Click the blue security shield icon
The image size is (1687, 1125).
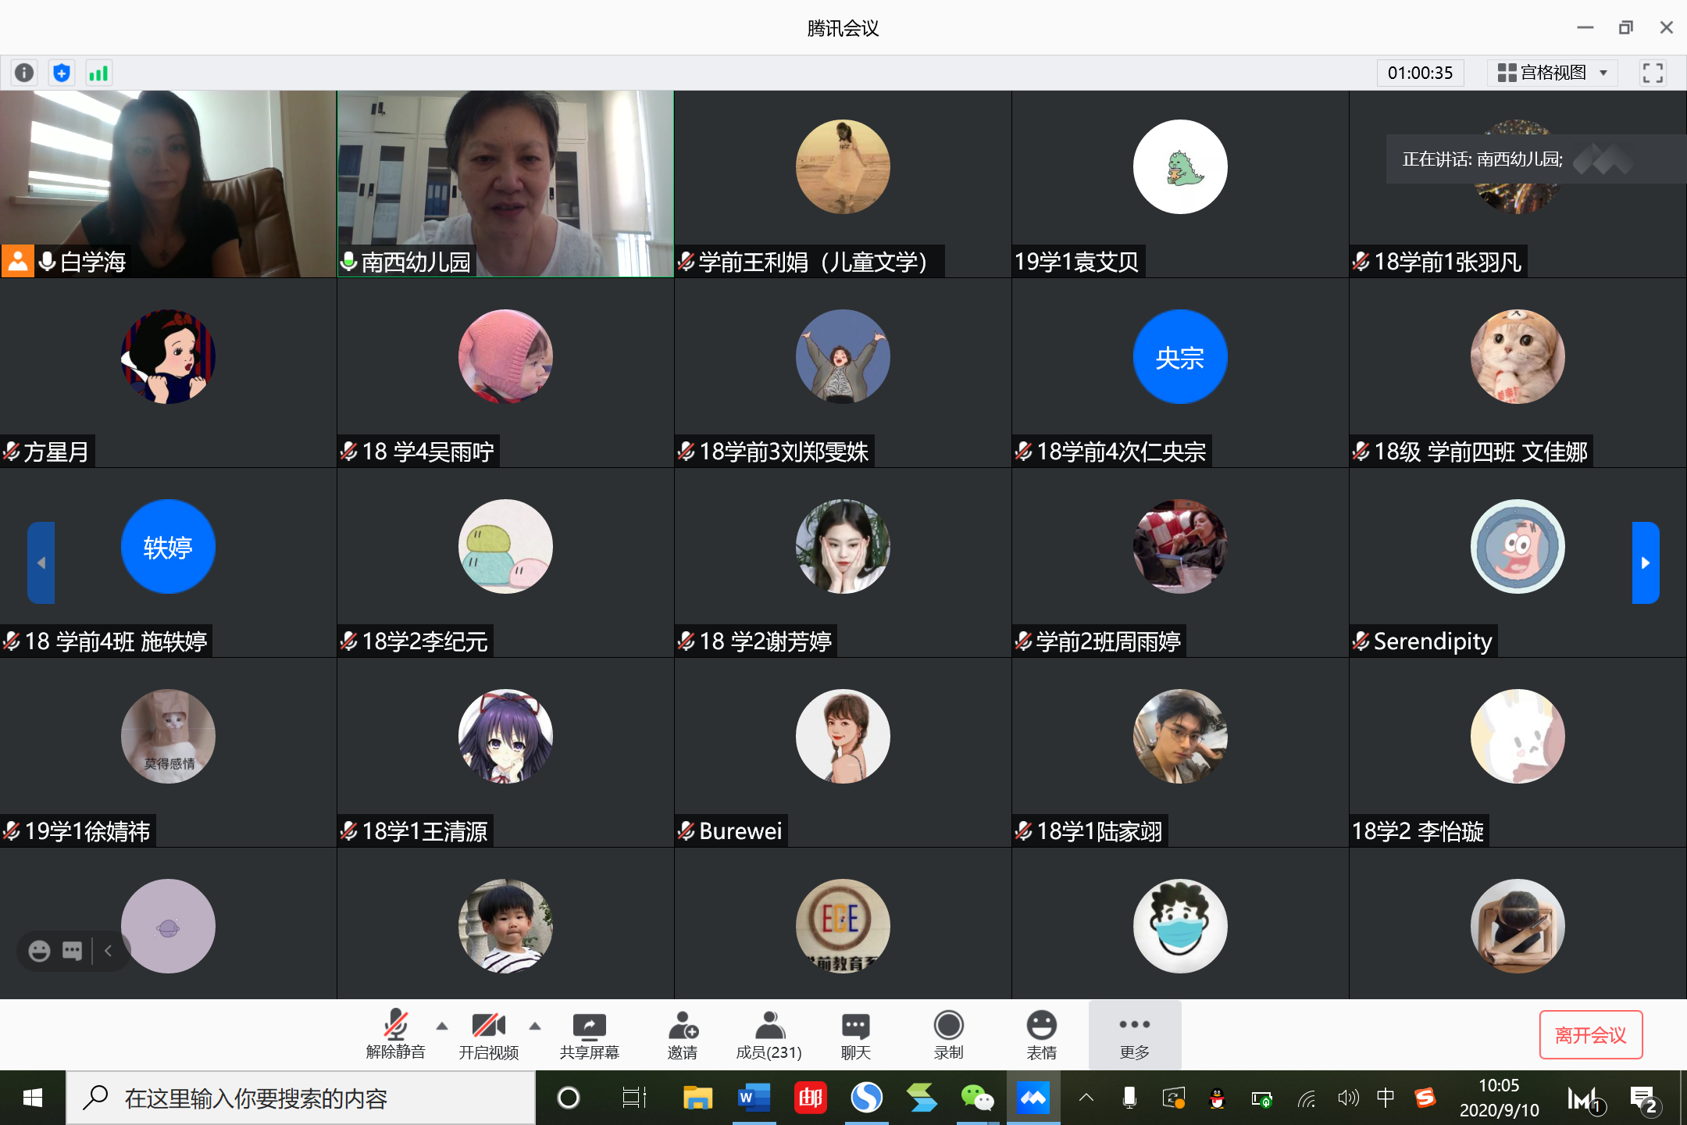pos(62,73)
